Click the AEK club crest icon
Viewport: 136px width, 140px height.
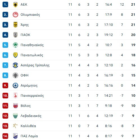pos(15,4)
